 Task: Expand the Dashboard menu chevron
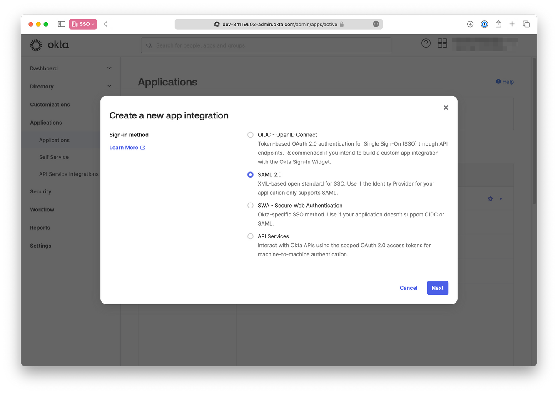110,68
